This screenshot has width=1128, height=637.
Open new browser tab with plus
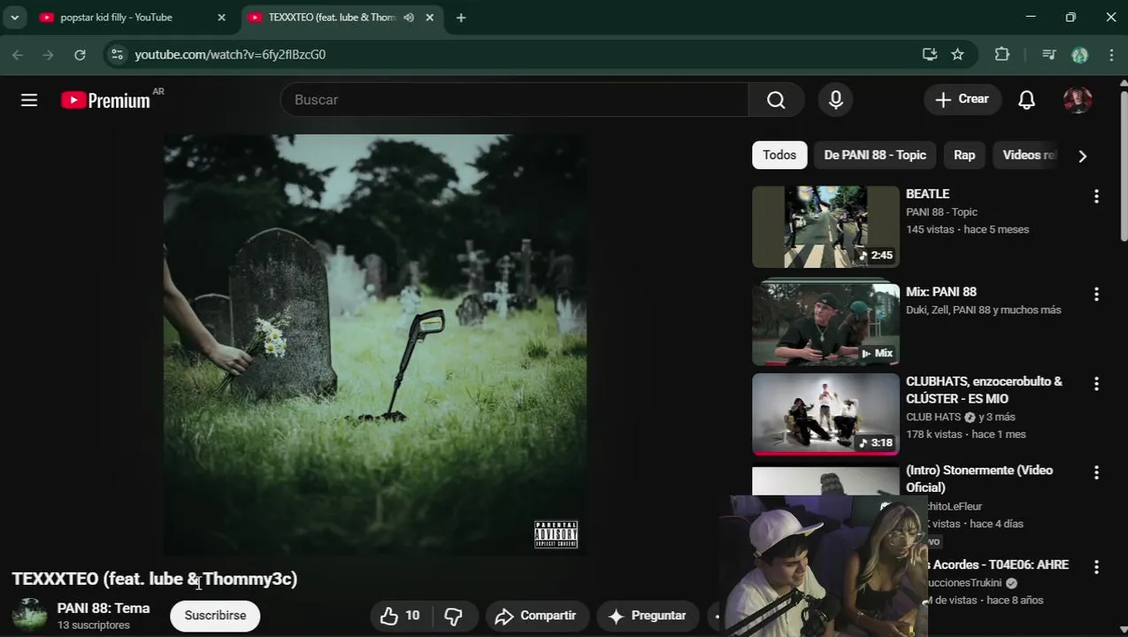461,18
